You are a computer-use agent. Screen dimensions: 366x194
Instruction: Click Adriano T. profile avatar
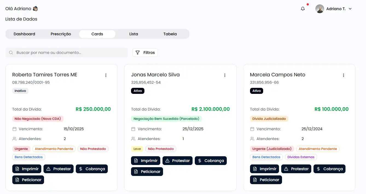click(x=319, y=9)
